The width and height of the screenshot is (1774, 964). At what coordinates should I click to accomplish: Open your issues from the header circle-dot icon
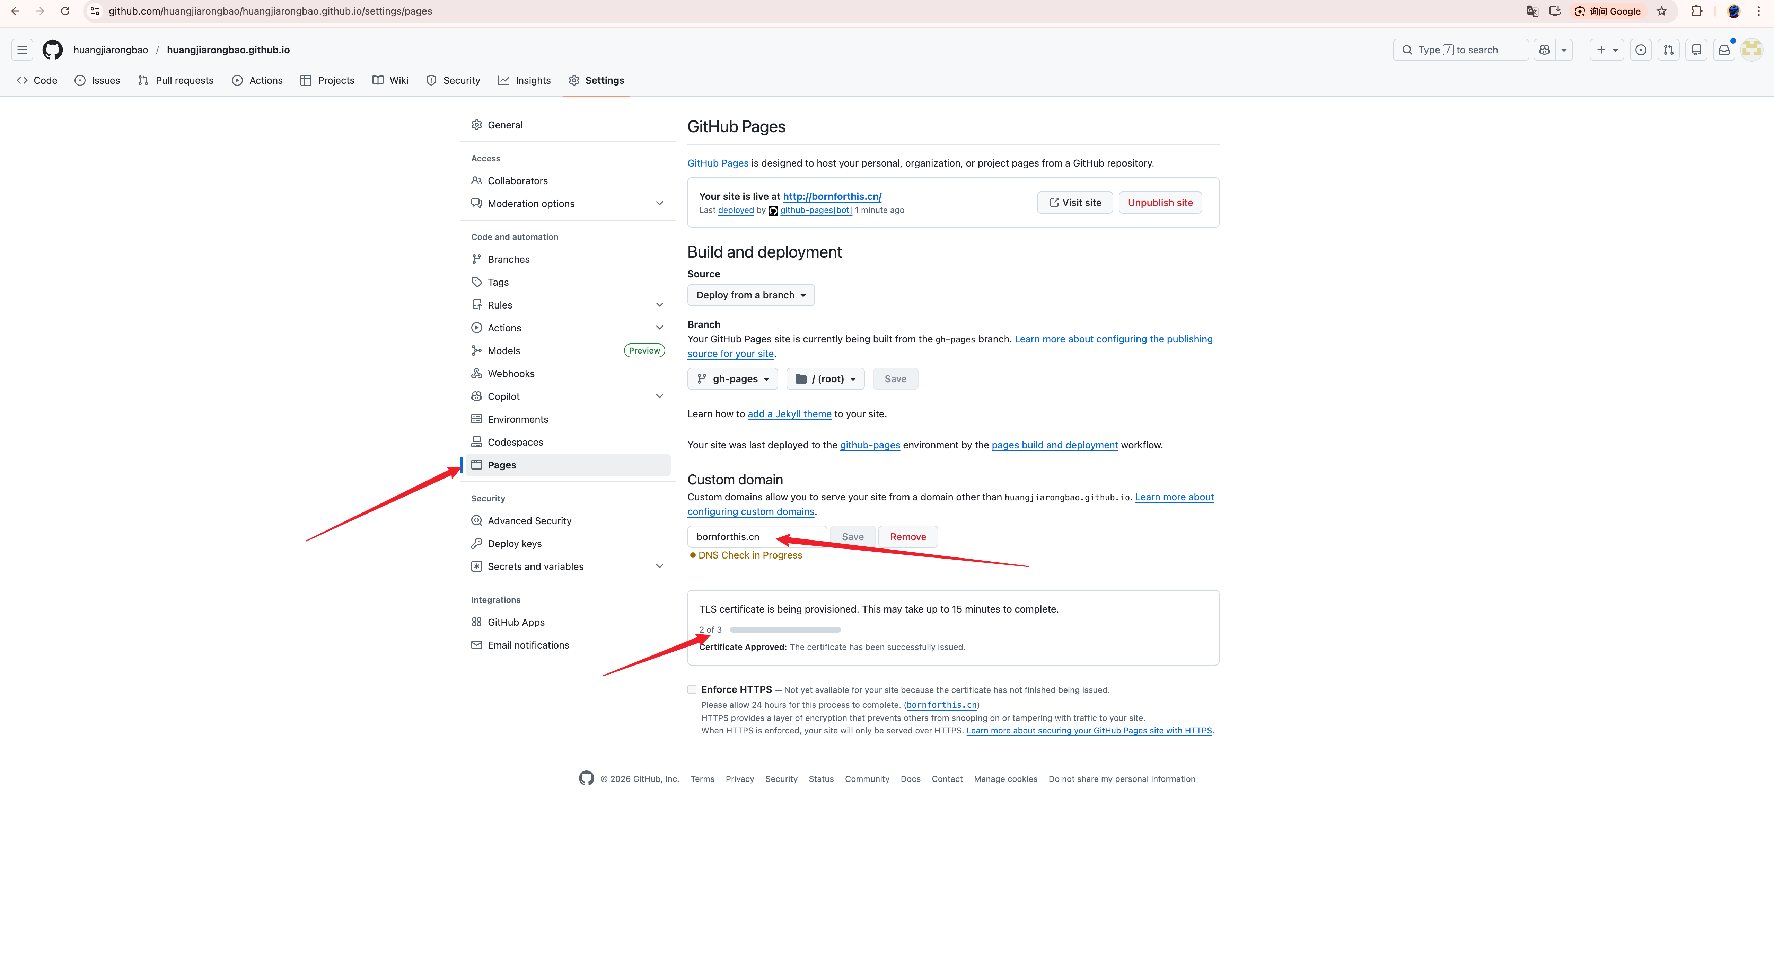[x=1641, y=50]
